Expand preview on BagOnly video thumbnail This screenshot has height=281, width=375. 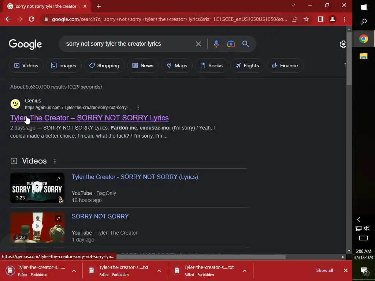(x=58, y=179)
